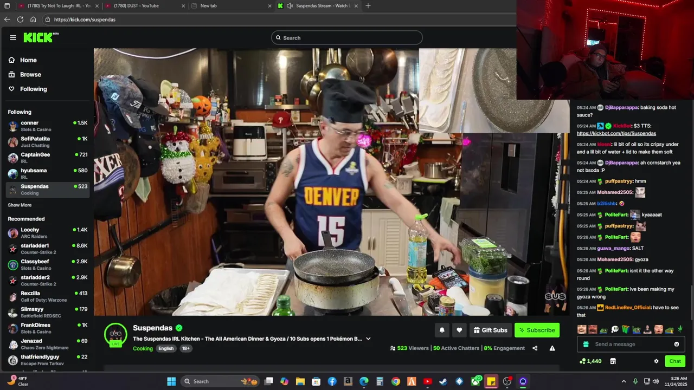Share the stream via share icon

tap(535, 348)
